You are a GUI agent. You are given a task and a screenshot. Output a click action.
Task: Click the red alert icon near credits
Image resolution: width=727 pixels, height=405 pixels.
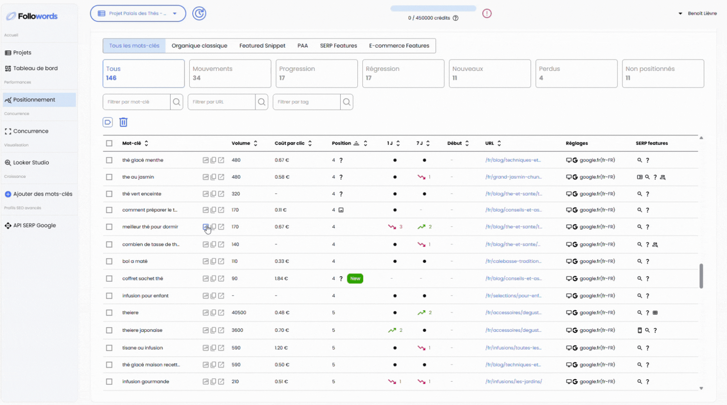486,13
